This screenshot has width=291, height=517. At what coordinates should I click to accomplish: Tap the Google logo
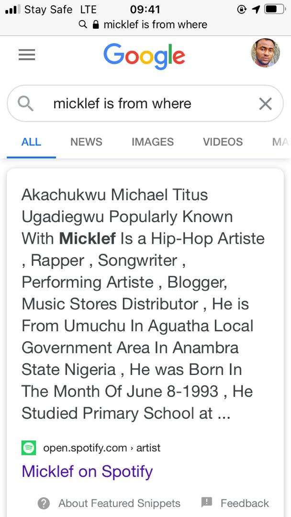point(144,56)
